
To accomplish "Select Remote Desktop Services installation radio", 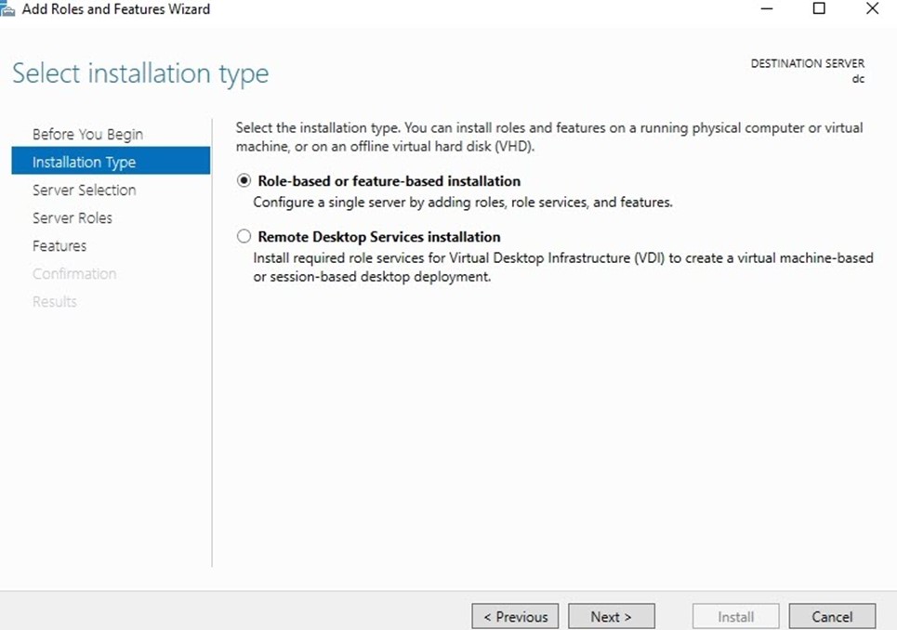I will pyautogui.click(x=244, y=236).
